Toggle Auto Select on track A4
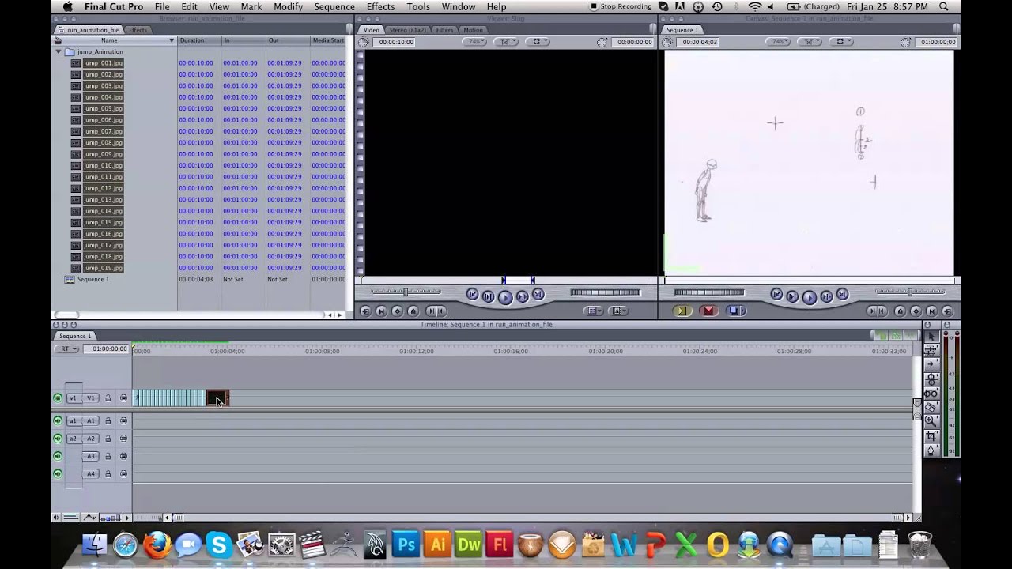The width and height of the screenshot is (1012, 569). tap(123, 473)
